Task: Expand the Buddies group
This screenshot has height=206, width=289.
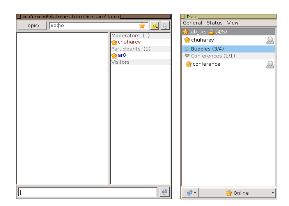Action: 187,49
